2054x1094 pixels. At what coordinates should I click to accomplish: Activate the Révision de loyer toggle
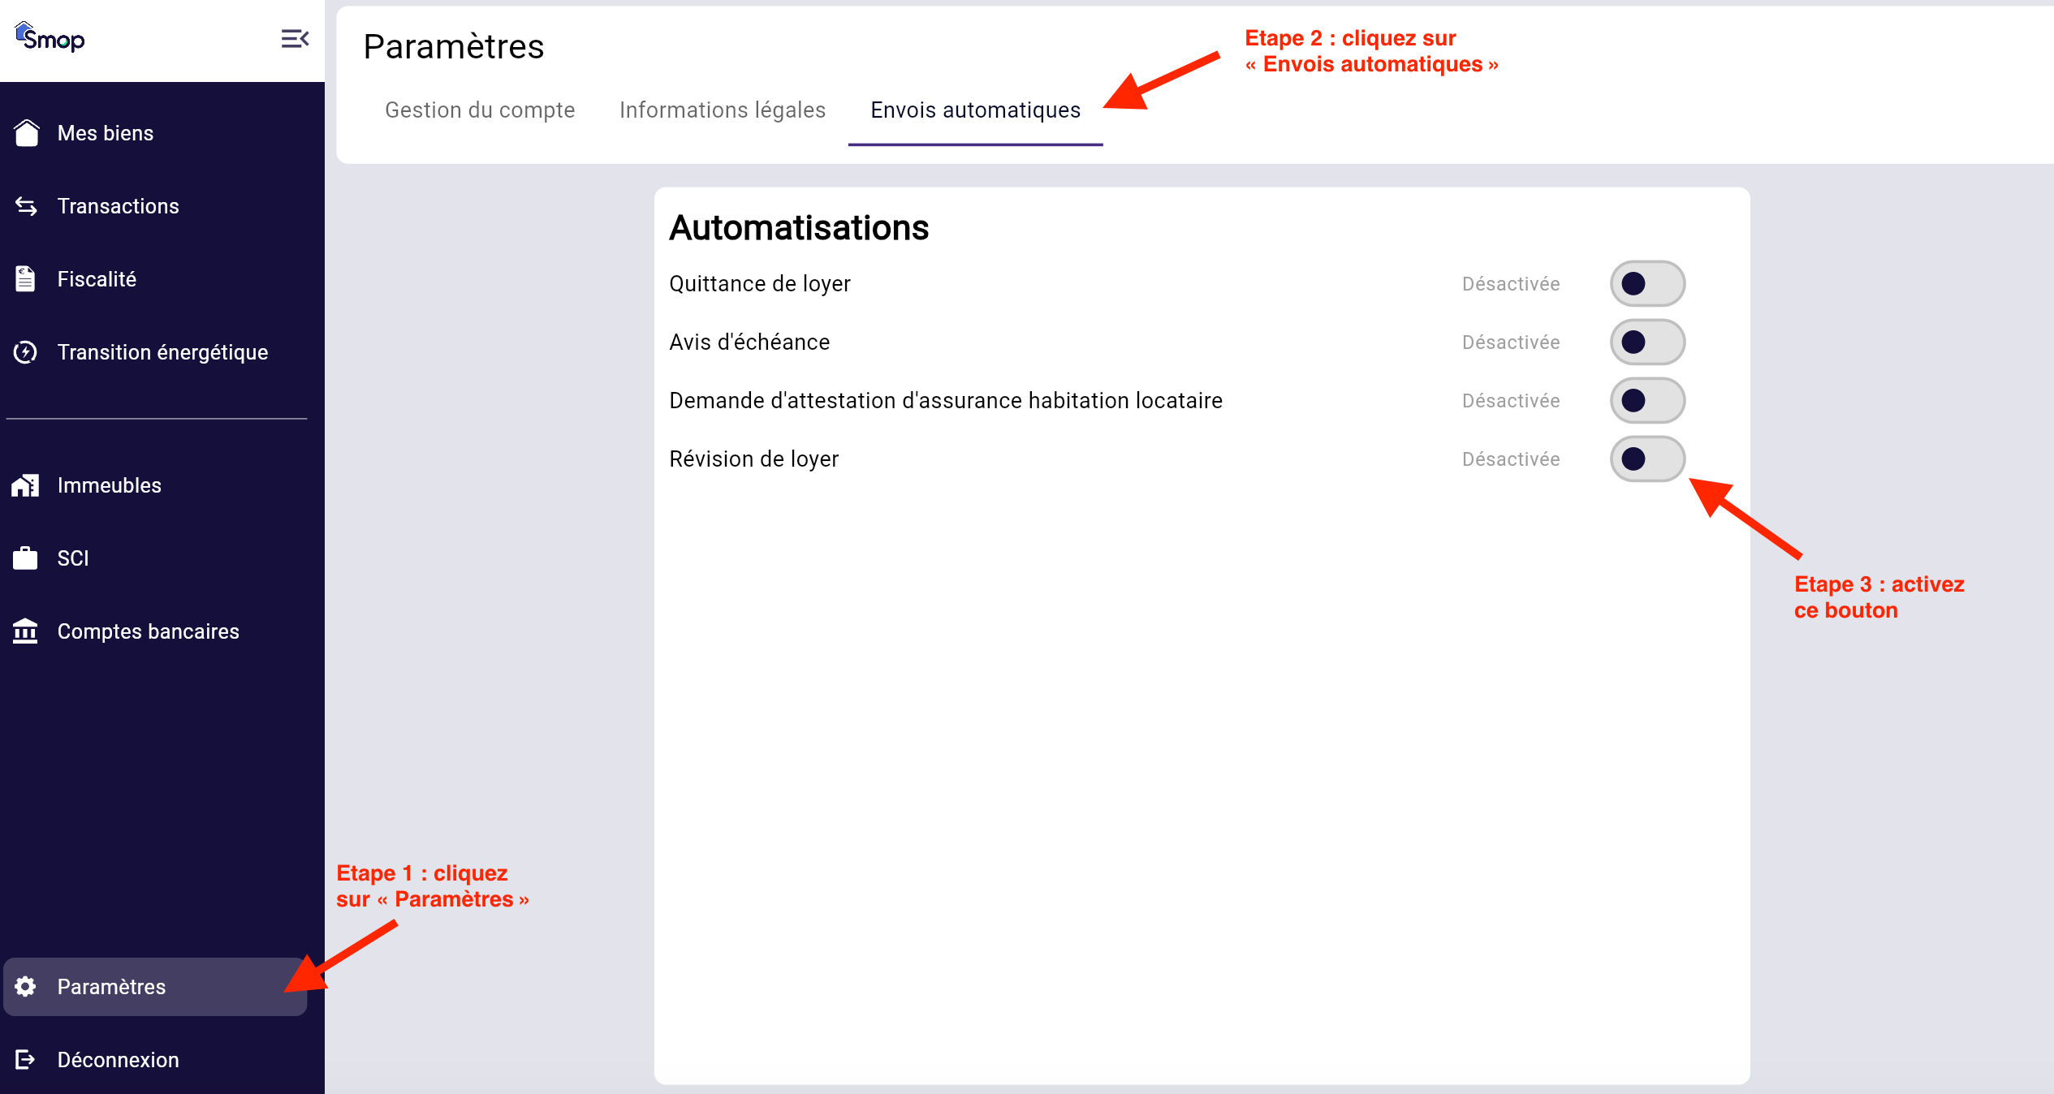(1647, 459)
